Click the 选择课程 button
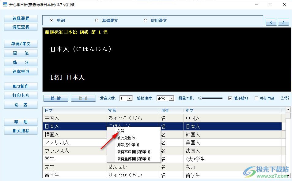 pos(21,18)
